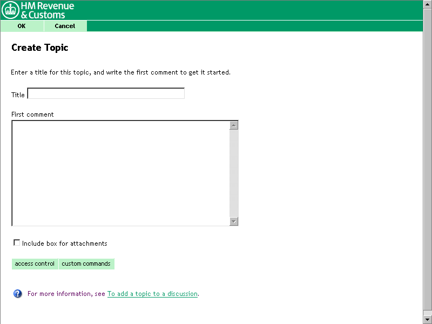The width and height of the screenshot is (432, 324).
Task: Focus the Title text field
Action: (106, 94)
